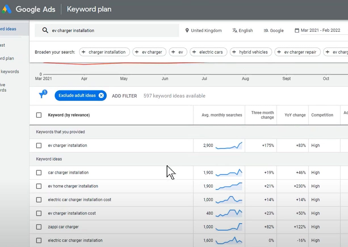The width and height of the screenshot is (348, 247).
Task: Click trend sparkline for zappi car charger
Action: pos(229,227)
